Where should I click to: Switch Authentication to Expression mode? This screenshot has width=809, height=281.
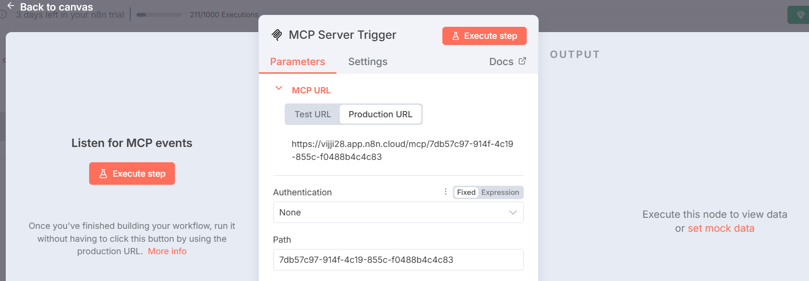point(500,192)
